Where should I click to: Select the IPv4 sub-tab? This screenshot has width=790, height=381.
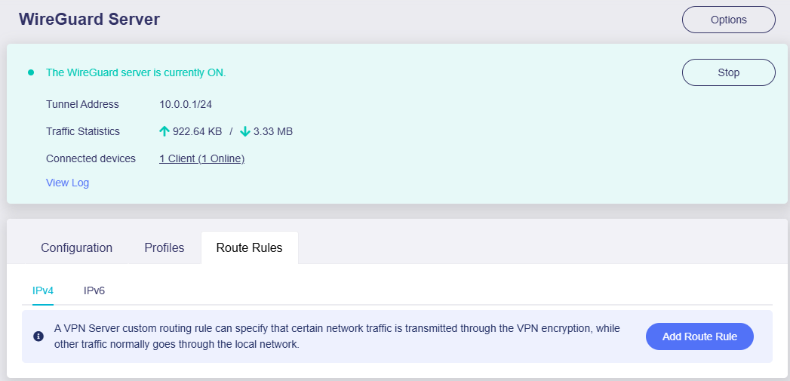pyautogui.click(x=43, y=290)
